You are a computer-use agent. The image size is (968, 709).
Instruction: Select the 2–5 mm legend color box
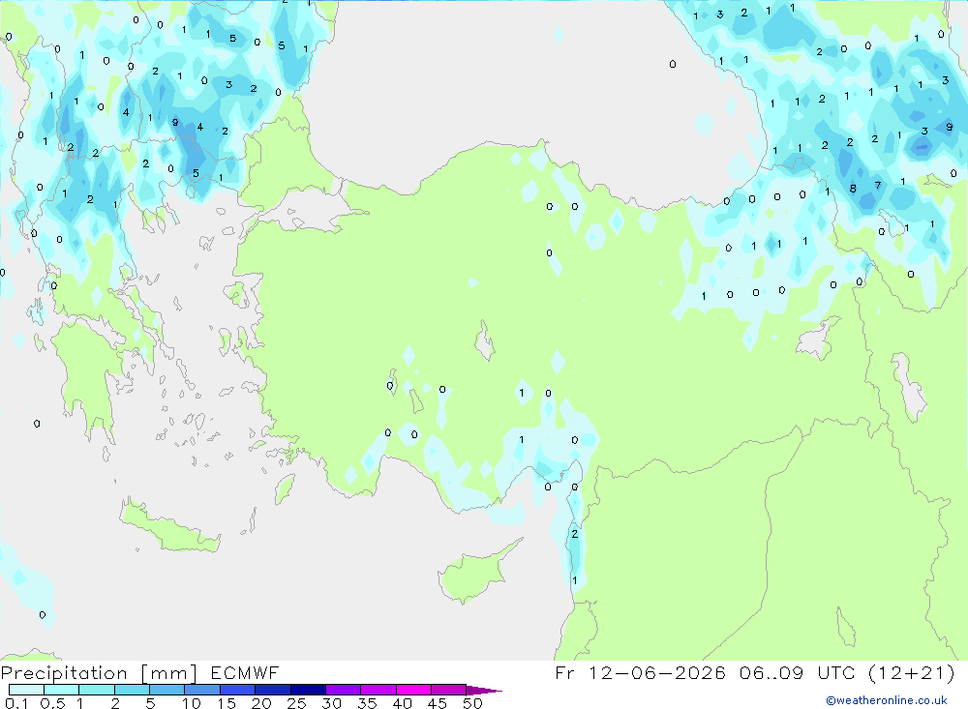pos(132,690)
